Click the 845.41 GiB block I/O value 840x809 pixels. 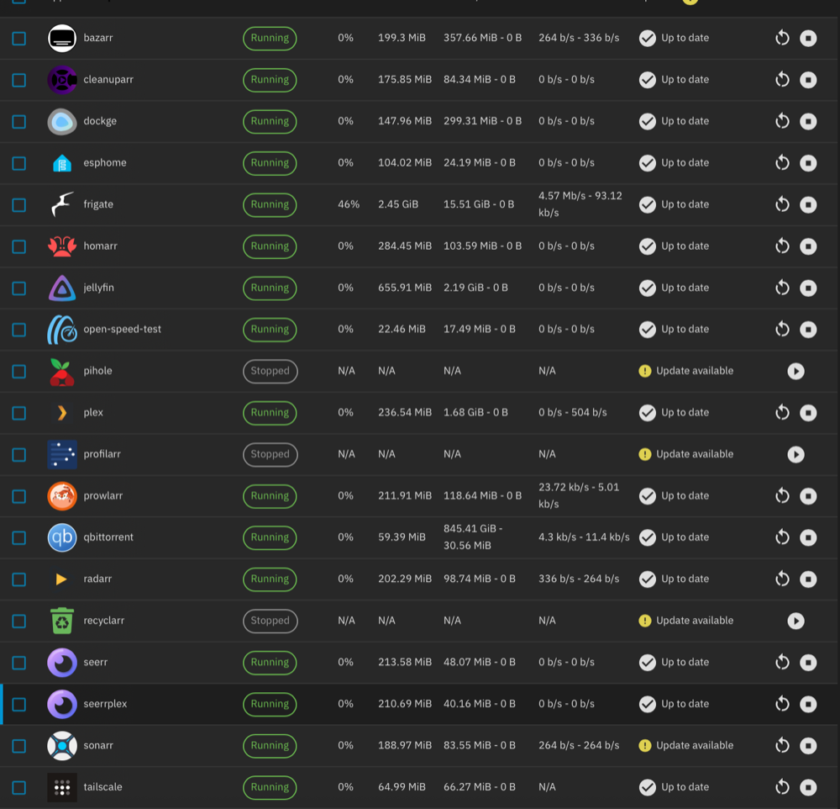pyautogui.click(x=473, y=537)
